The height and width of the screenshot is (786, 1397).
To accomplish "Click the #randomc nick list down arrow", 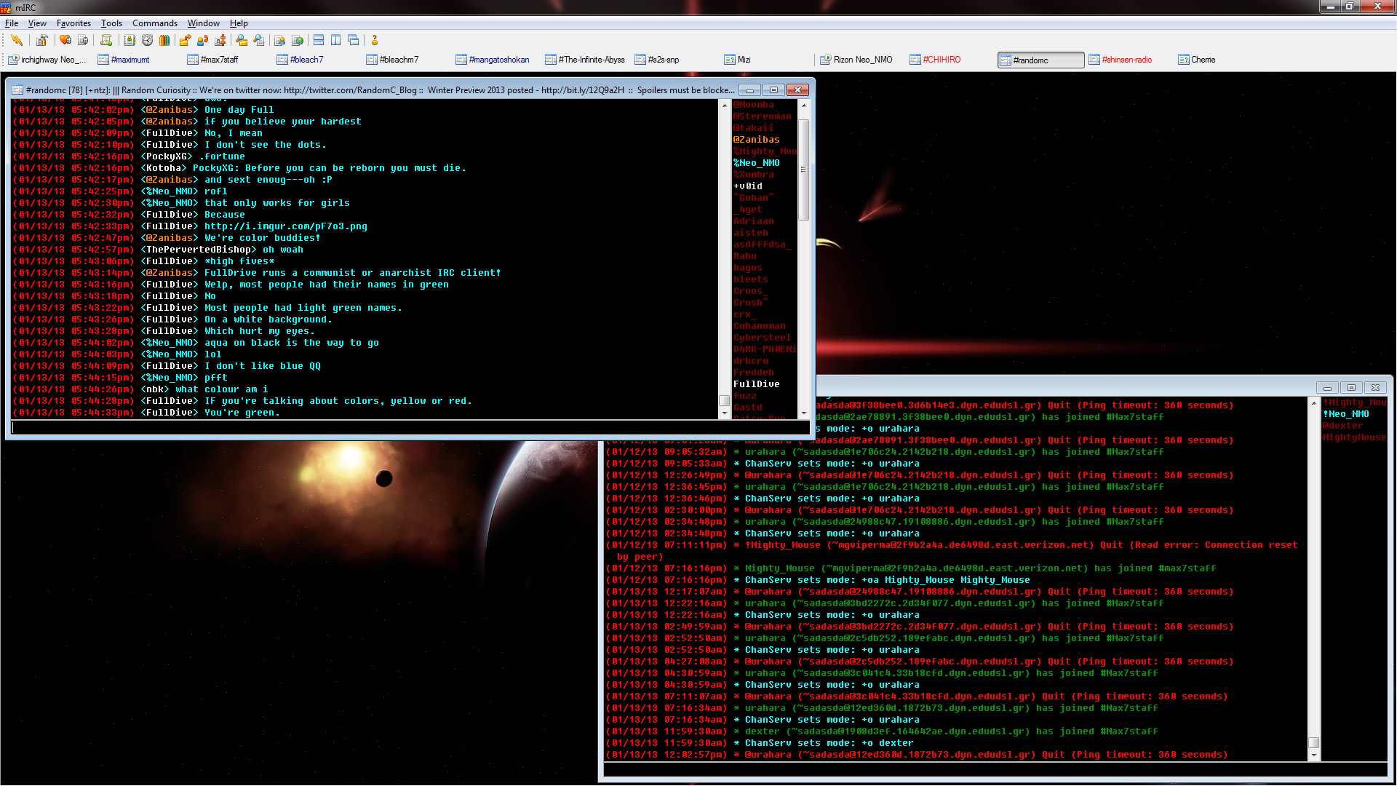I will [804, 413].
